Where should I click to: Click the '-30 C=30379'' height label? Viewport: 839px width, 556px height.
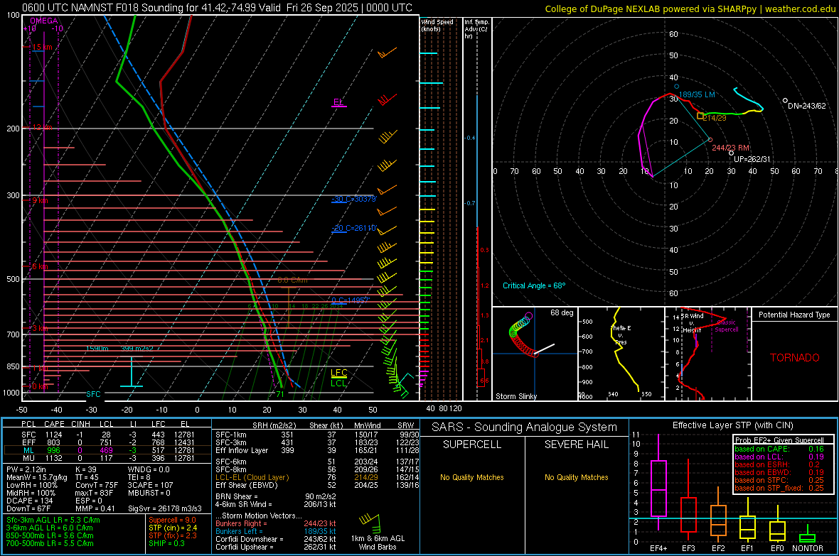click(353, 199)
